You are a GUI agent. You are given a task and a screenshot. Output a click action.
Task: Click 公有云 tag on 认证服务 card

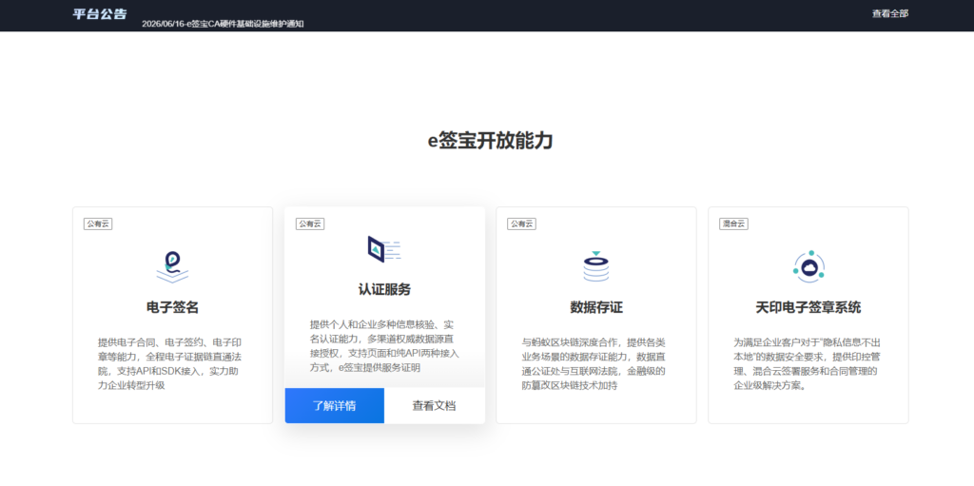pyautogui.click(x=310, y=224)
